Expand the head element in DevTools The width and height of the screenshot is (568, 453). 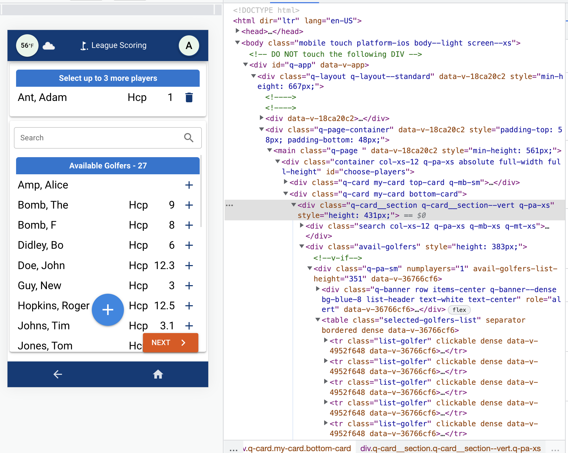point(237,31)
